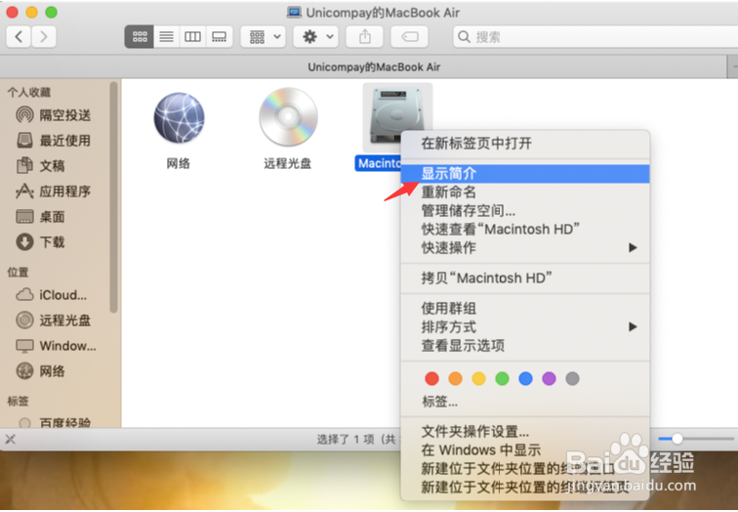Choose 使用群组 from context menu
The width and height of the screenshot is (738, 512).
pyautogui.click(x=525, y=309)
